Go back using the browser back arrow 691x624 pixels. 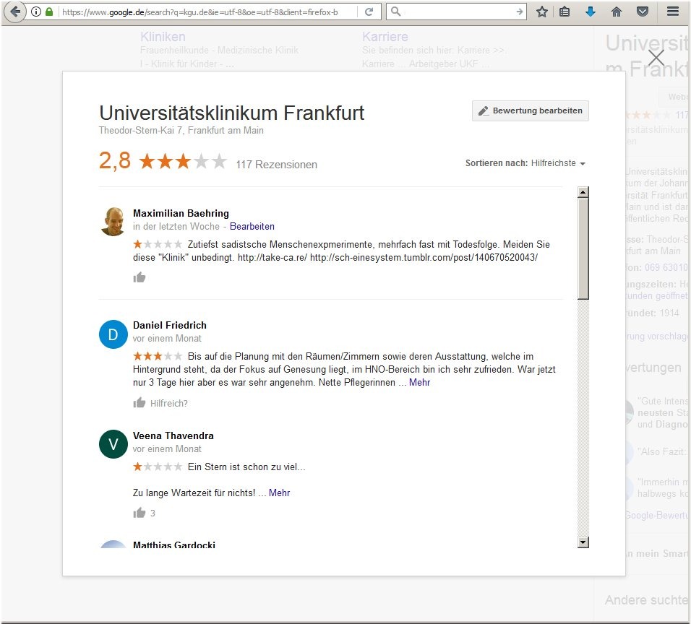click(x=15, y=12)
